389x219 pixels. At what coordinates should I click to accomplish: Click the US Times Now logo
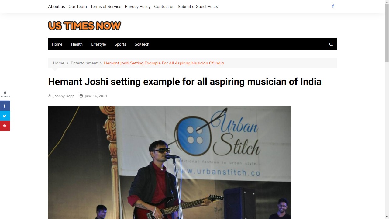pos(84,26)
